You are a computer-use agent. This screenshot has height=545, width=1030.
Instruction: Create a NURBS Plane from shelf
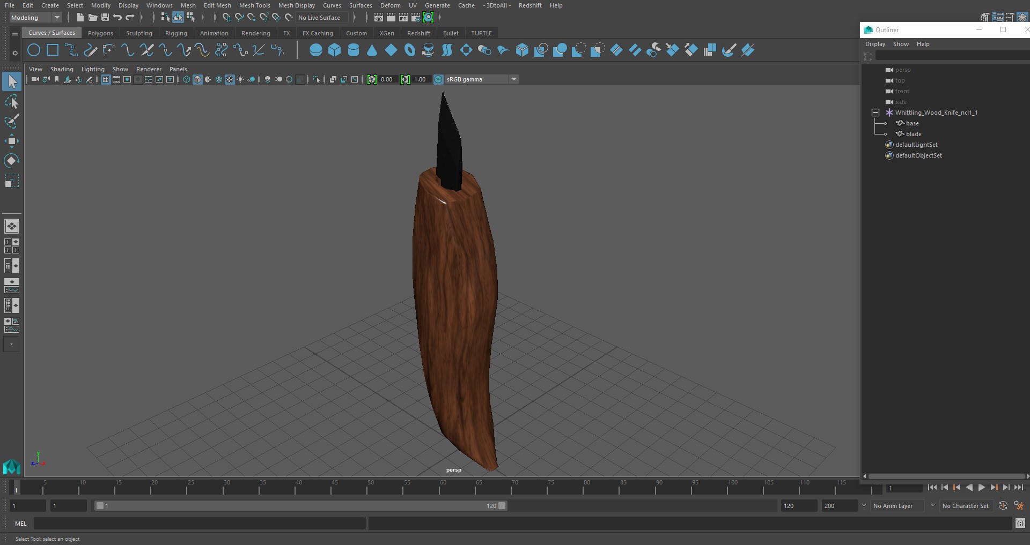(391, 50)
